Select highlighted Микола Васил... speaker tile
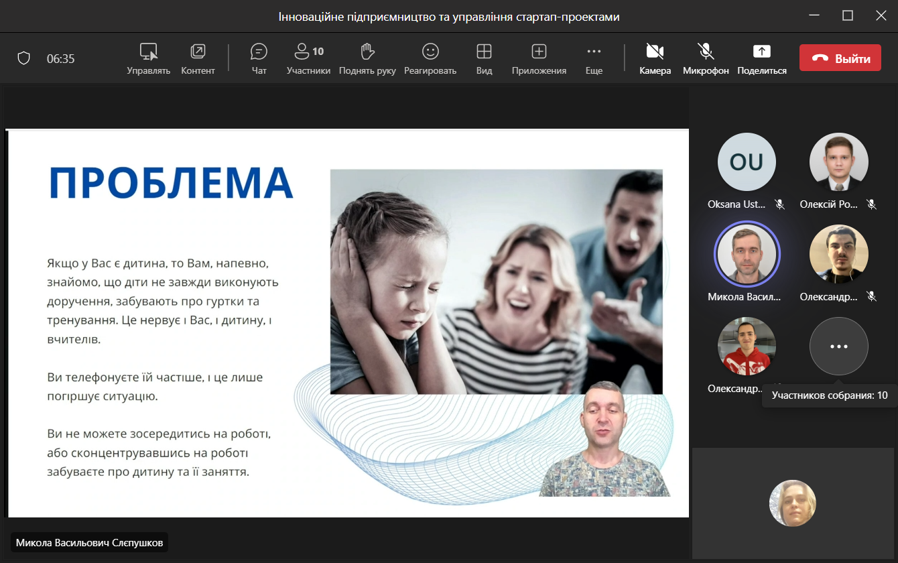The width and height of the screenshot is (898, 563). click(x=746, y=254)
